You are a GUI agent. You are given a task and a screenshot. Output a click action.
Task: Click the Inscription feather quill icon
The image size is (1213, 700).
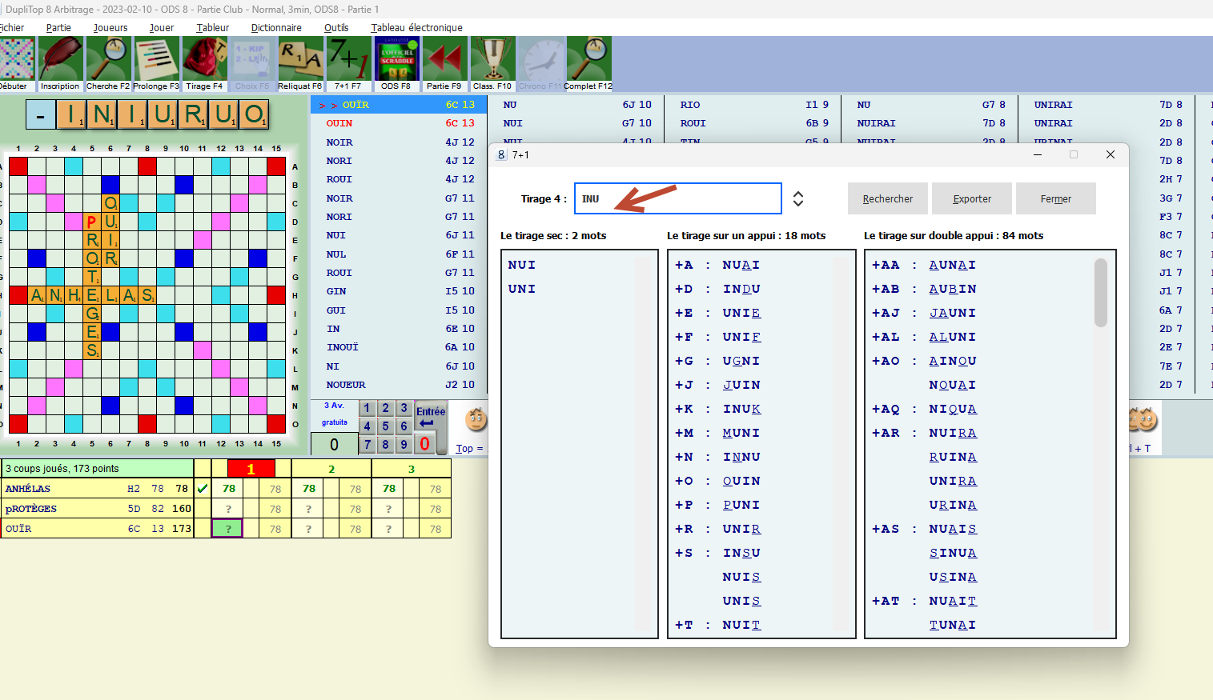[60, 60]
